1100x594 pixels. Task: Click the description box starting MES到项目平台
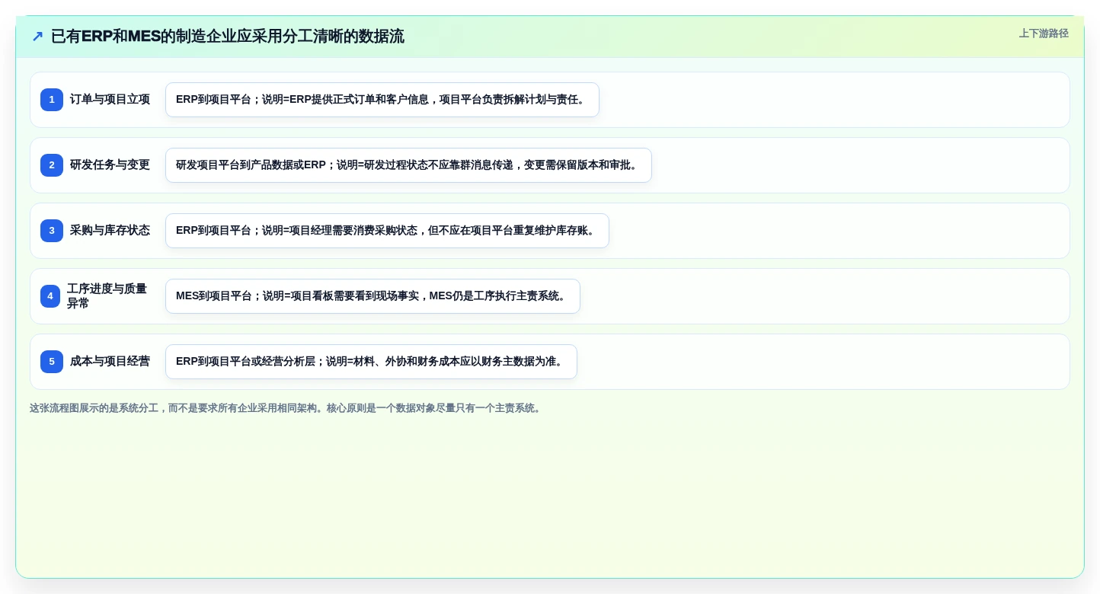click(x=373, y=296)
